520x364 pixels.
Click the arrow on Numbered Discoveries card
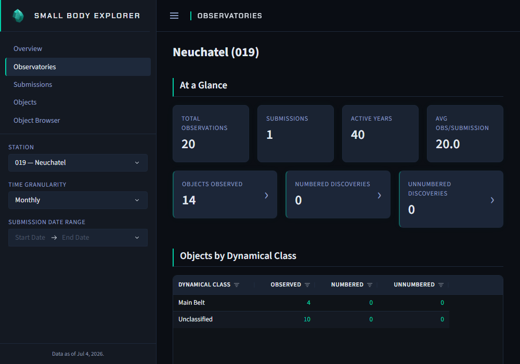380,196
